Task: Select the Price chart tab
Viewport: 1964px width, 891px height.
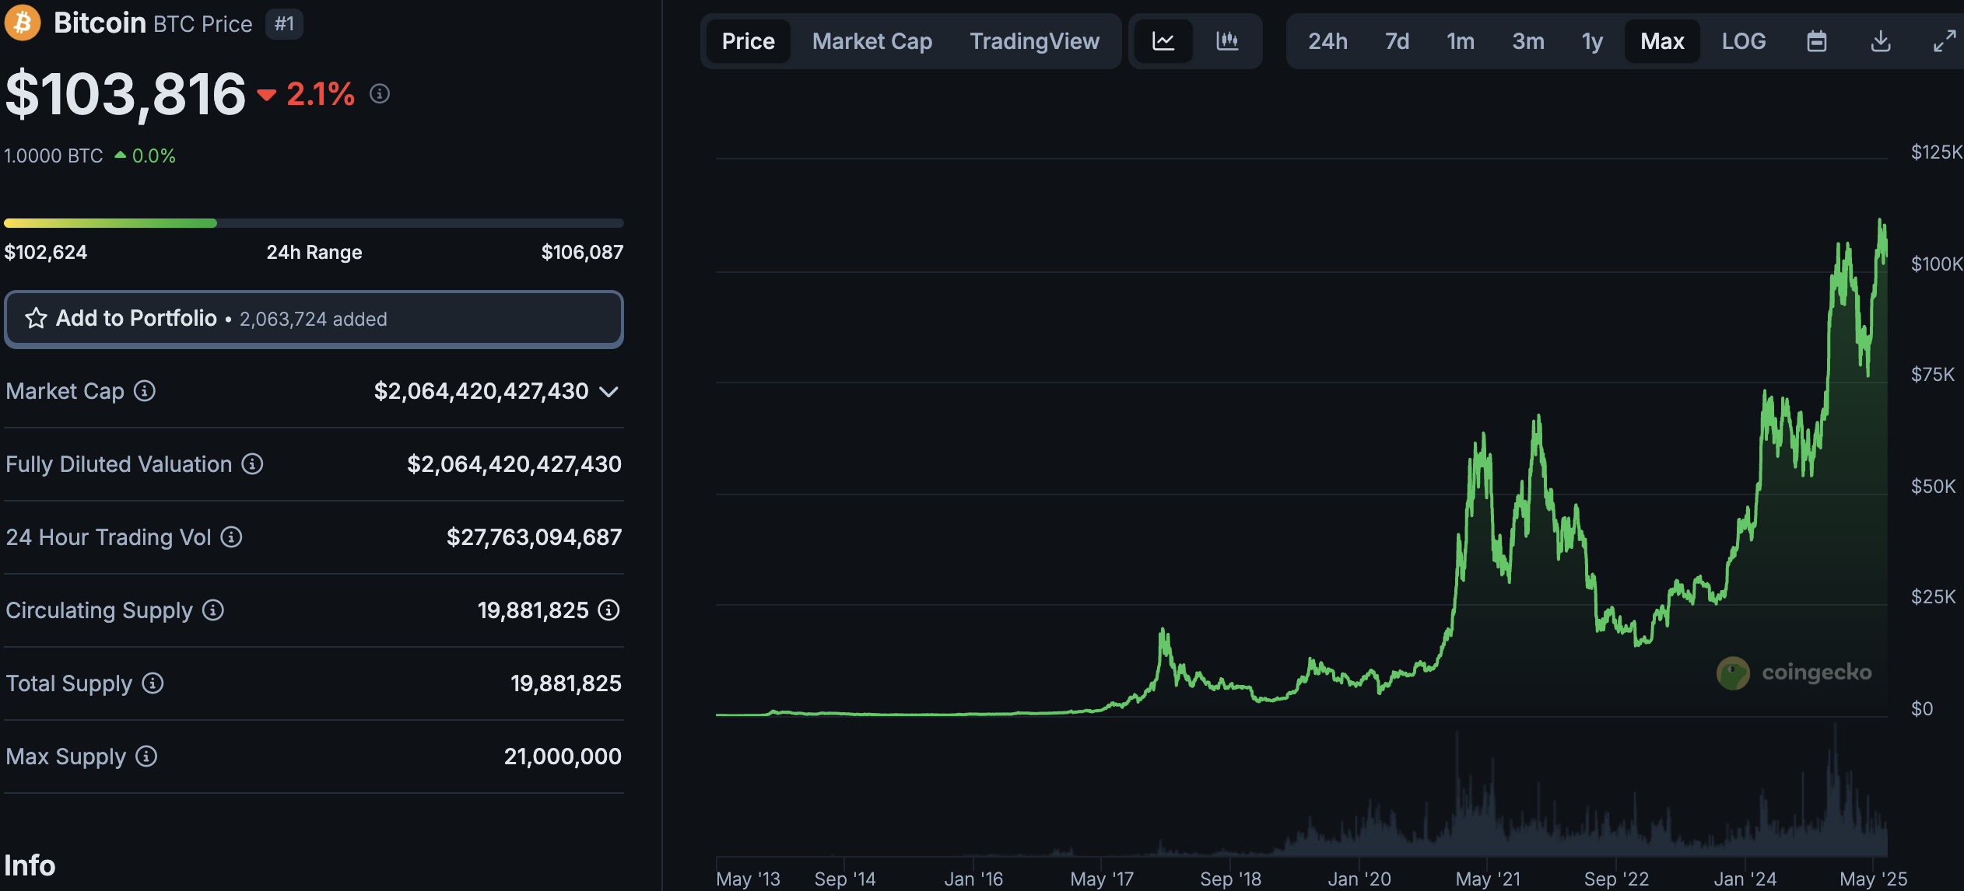Action: pos(749,41)
